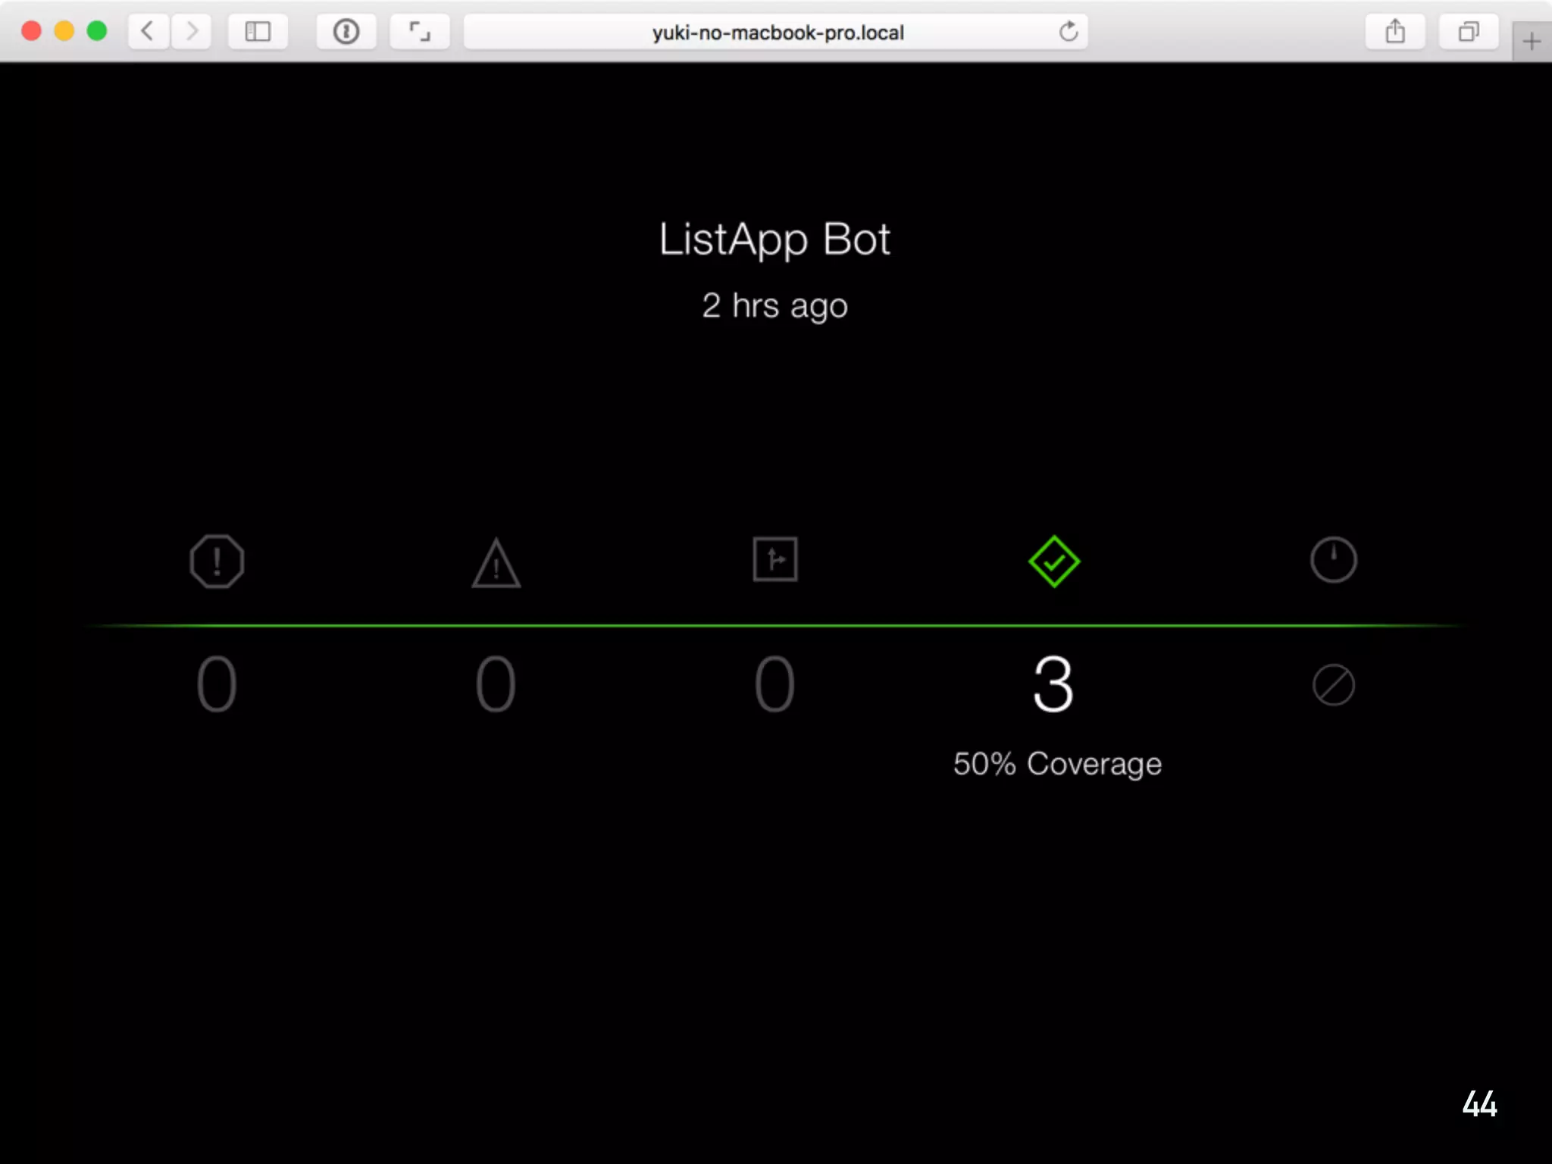Image resolution: width=1552 pixels, height=1164 pixels.
Task: Click the 50% Coverage label
Action: [x=1057, y=764]
